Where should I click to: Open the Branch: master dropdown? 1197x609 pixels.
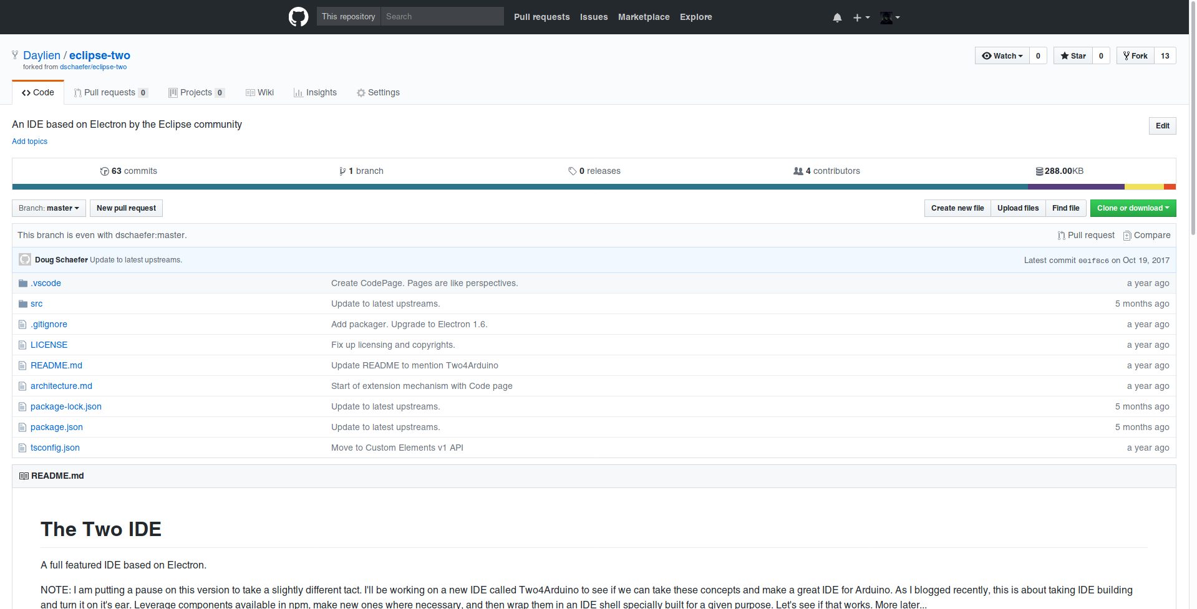tap(49, 208)
